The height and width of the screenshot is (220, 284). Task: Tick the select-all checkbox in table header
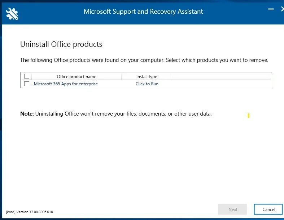tap(27, 76)
